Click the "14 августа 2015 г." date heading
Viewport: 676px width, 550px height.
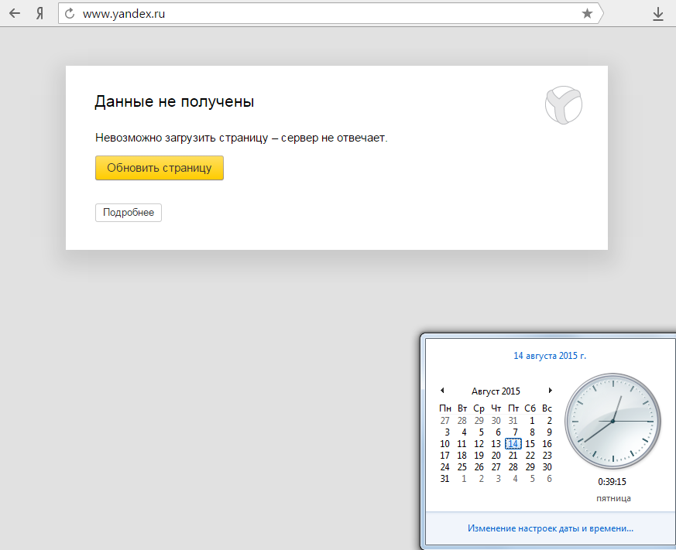tap(550, 356)
